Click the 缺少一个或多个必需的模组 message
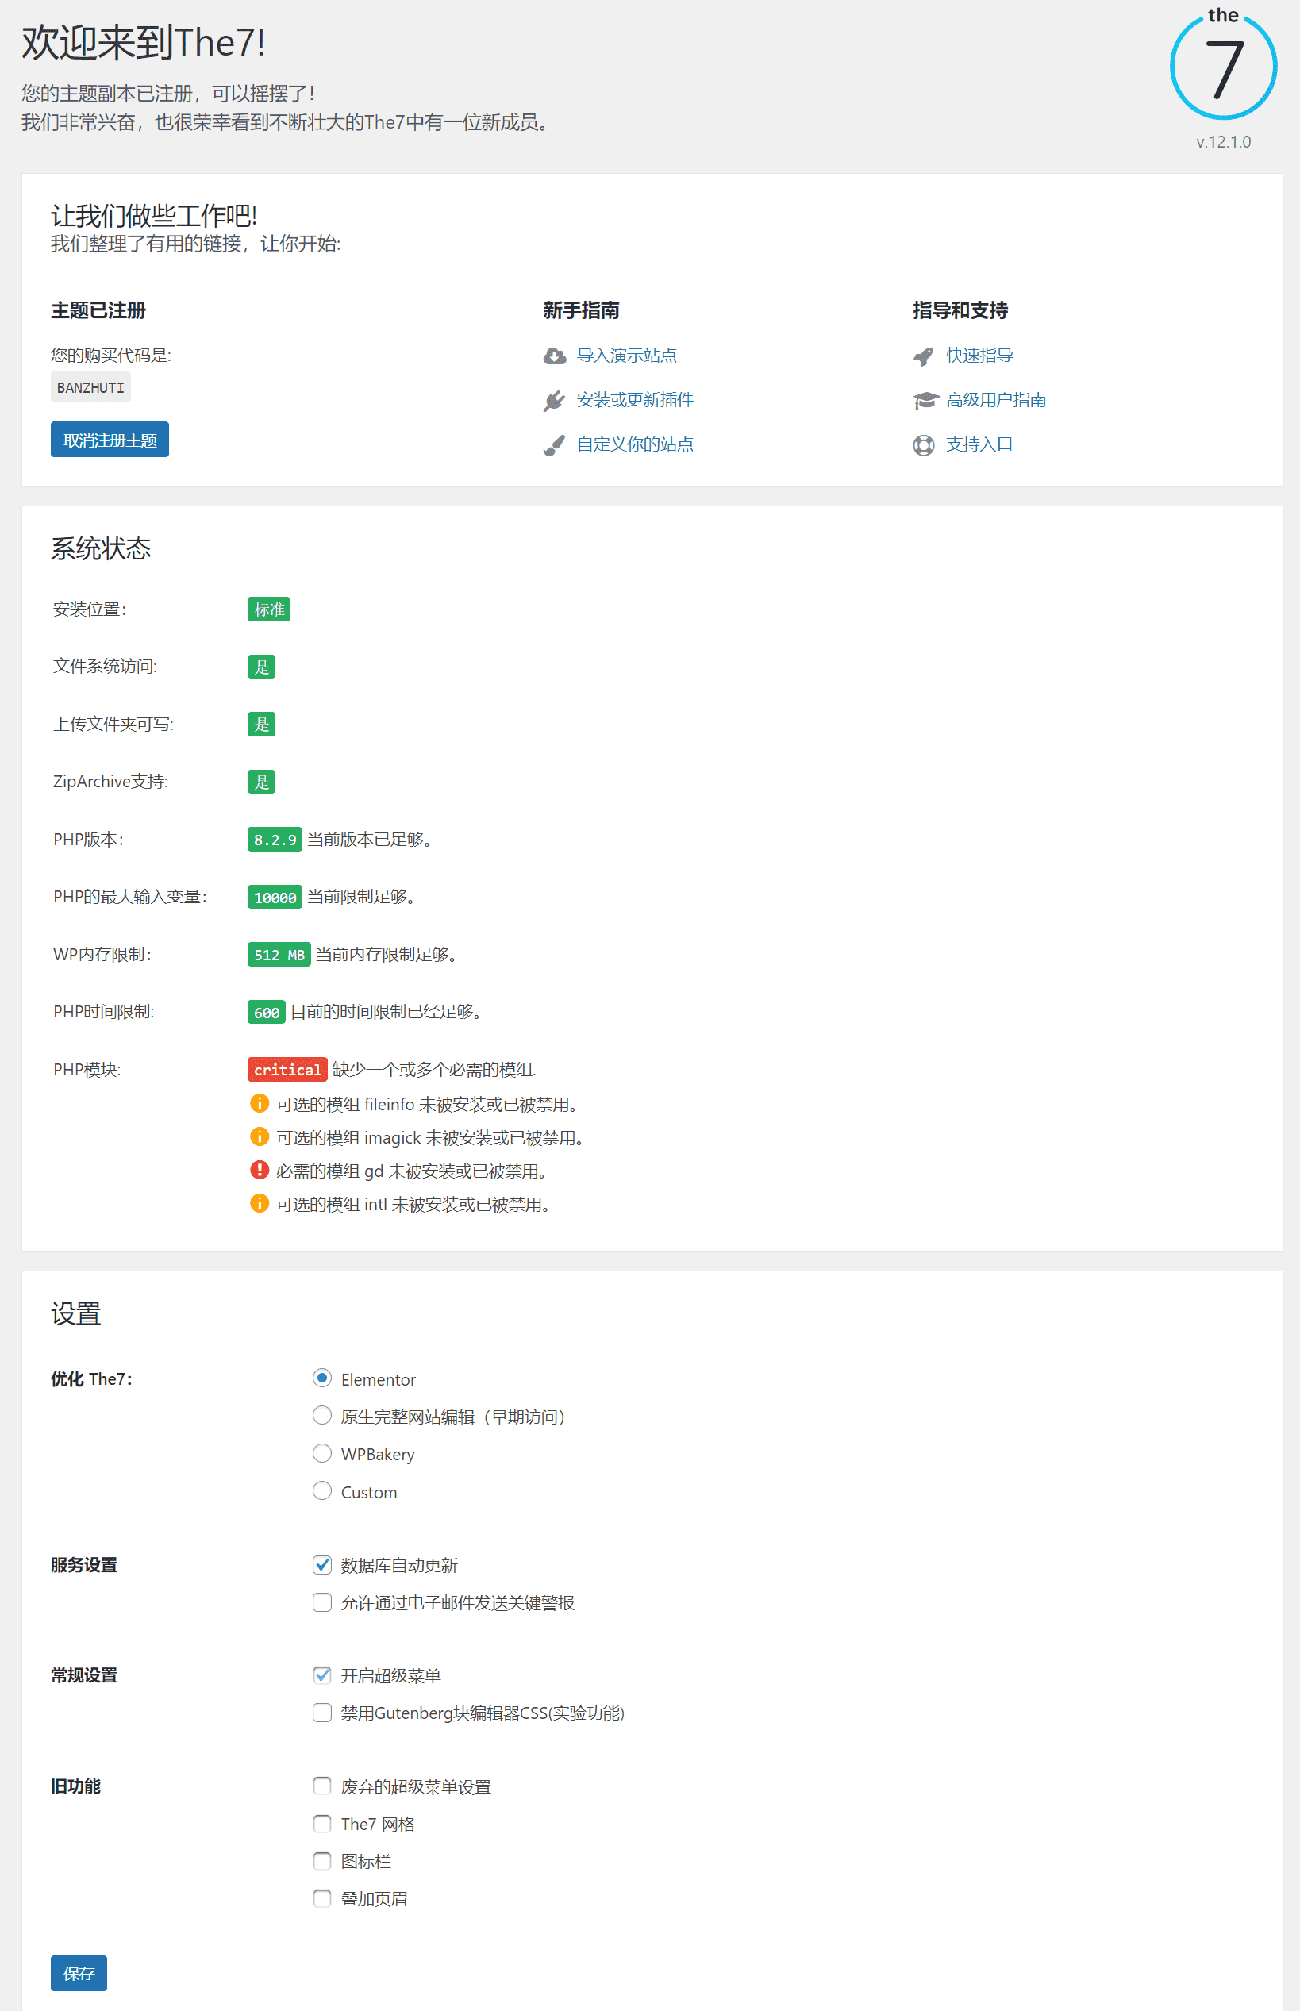Viewport: 1300px width, 2011px height. click(x=434, y=1069)
